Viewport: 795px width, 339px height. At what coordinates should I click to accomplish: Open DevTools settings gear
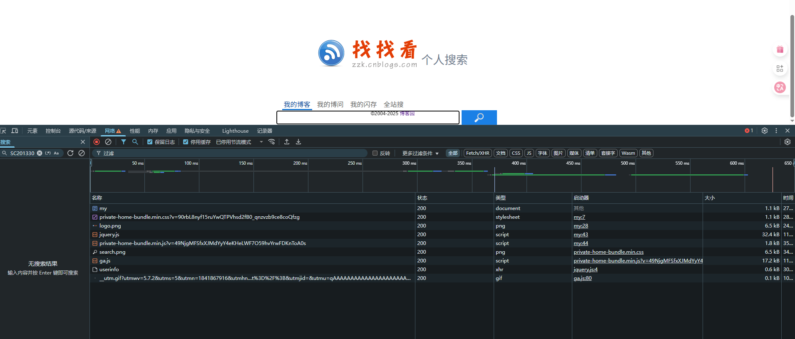point(765,131)
